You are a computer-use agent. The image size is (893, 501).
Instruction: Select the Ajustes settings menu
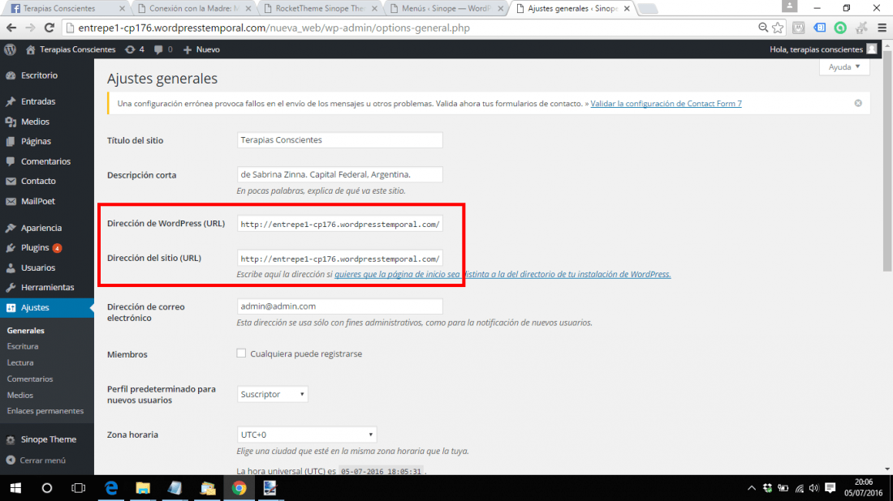47,307
